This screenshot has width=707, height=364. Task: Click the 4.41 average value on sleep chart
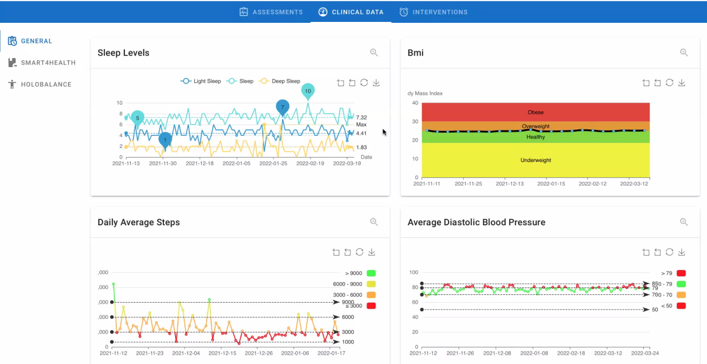361,133
